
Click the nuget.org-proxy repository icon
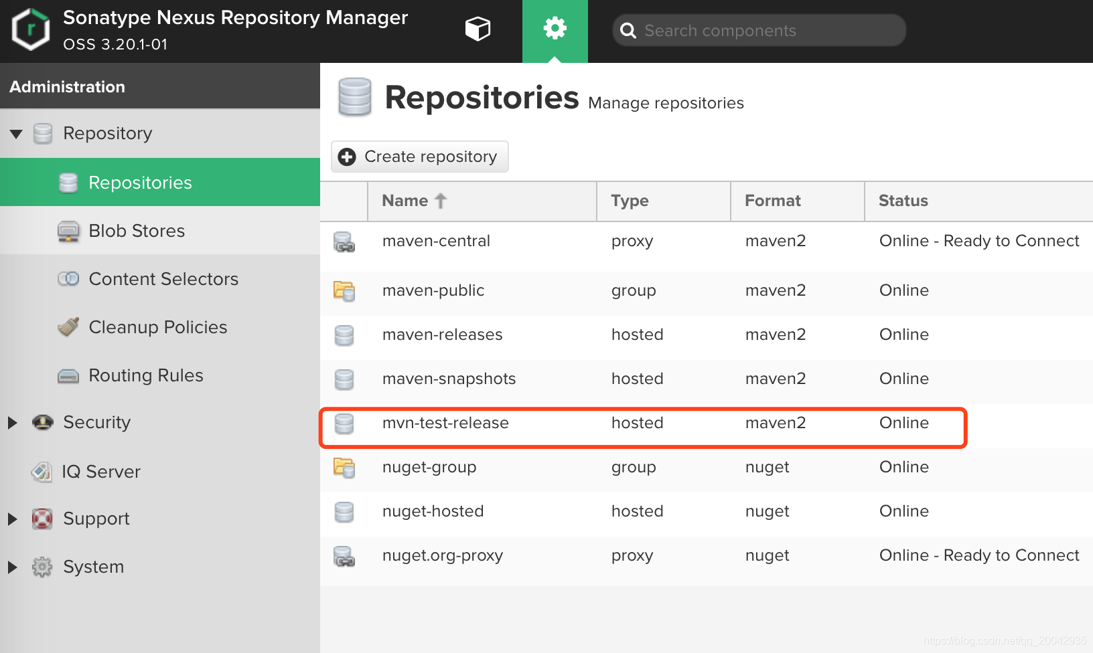344,556
